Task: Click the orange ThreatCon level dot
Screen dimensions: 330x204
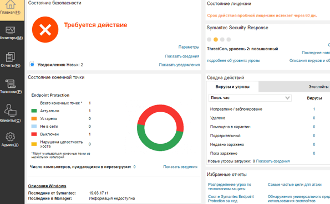Action: 216,39
